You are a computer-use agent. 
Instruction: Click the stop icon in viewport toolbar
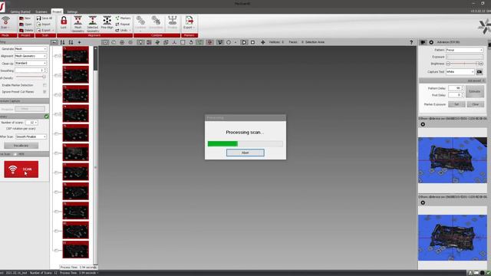[x=252, y=42]
